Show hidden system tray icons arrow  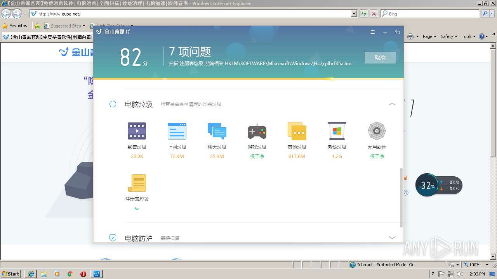pos(433,274)
